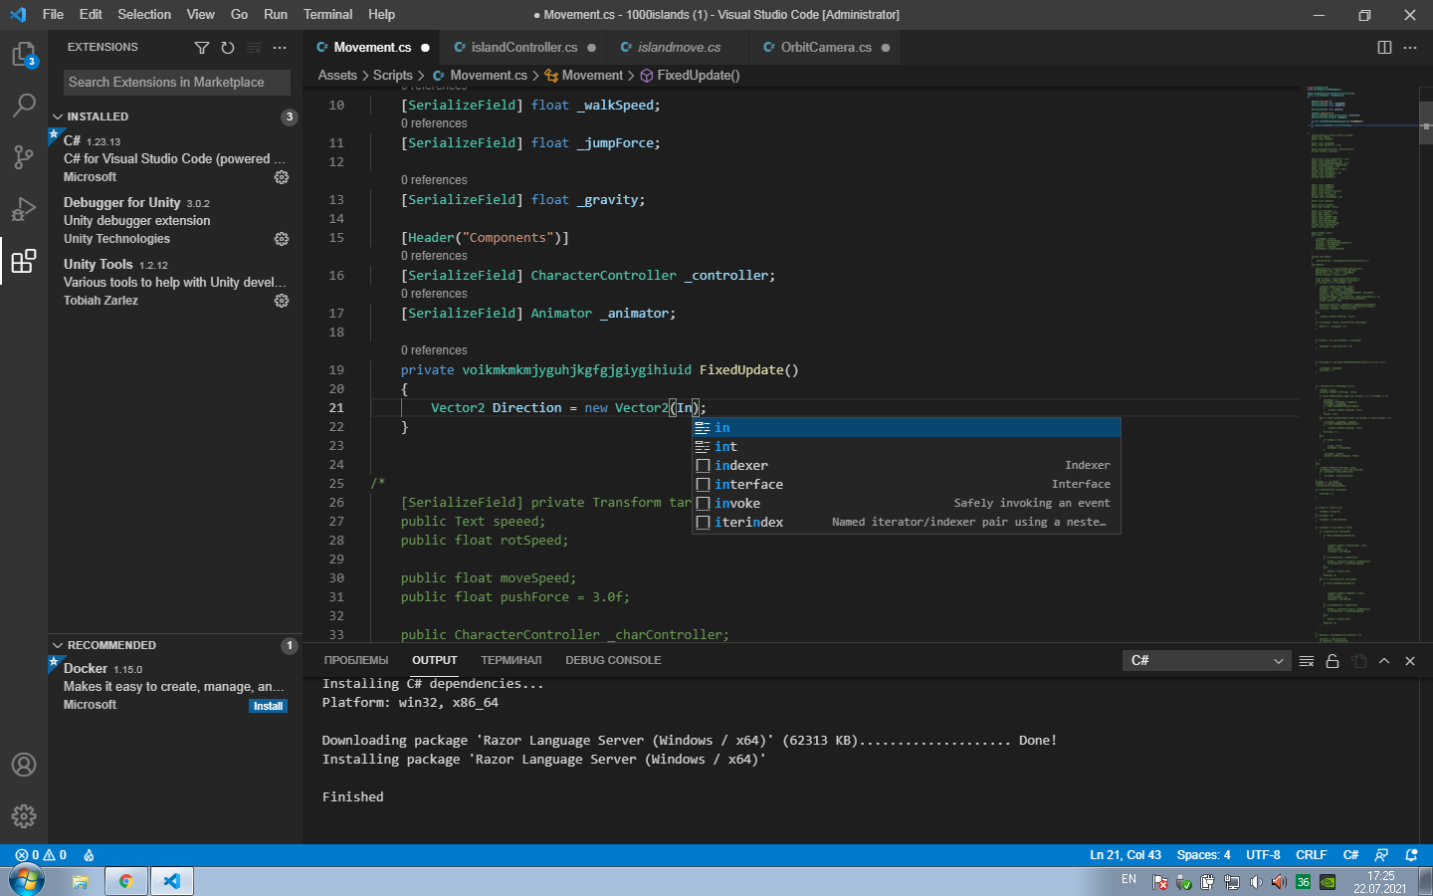Open the Run and Debug view icon
The height and width of the screenshot is (896, 1433).
[23, 208]
